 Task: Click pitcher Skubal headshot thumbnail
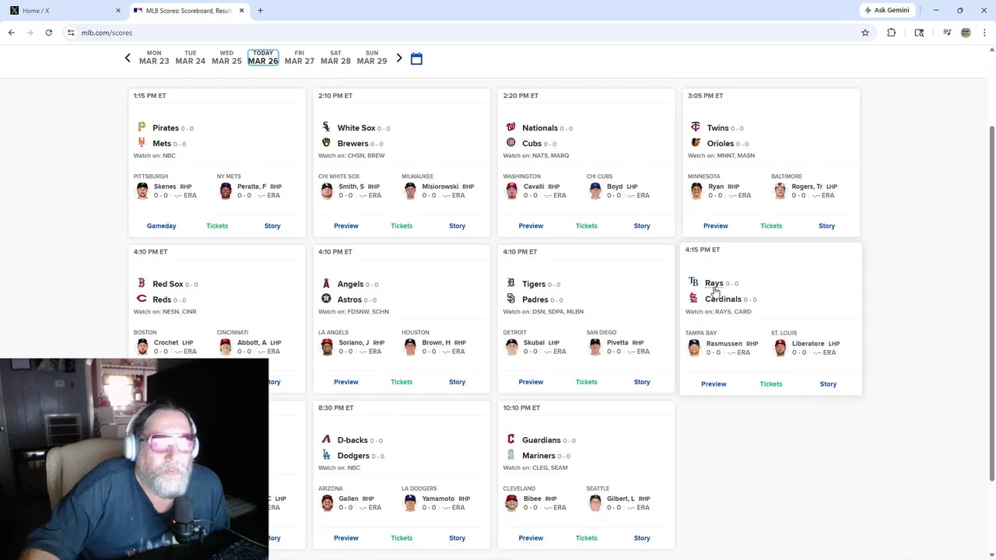512,347
